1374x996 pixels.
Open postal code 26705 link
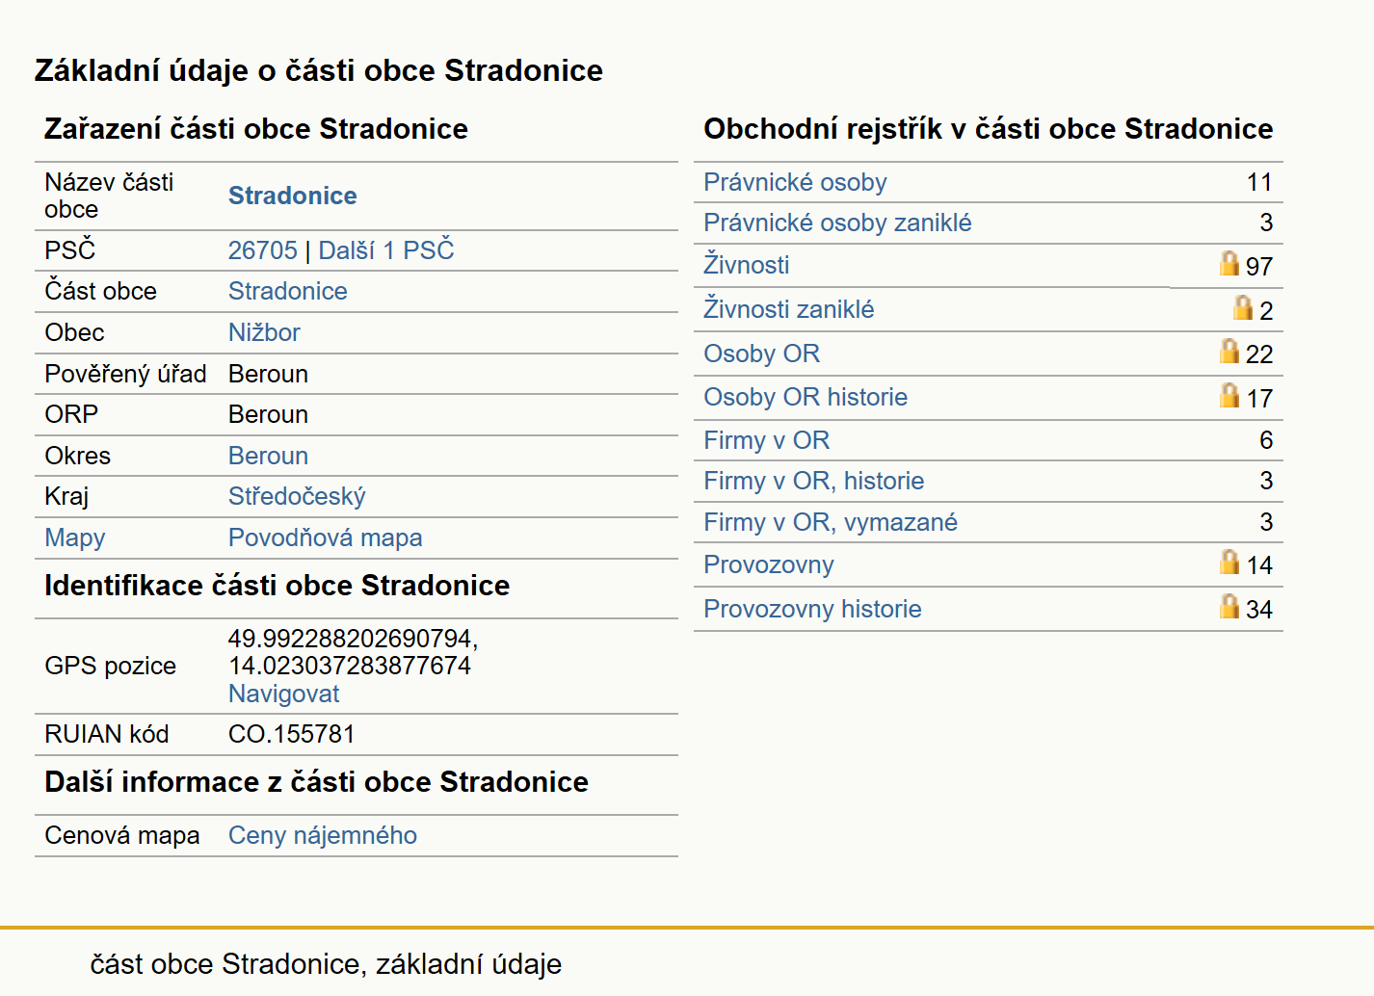point(262,250)
